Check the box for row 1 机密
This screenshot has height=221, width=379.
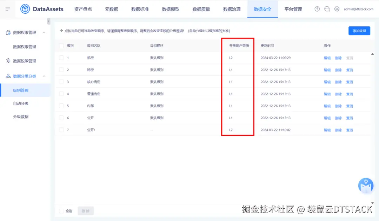pyautogui.click(x=61, y=58)
